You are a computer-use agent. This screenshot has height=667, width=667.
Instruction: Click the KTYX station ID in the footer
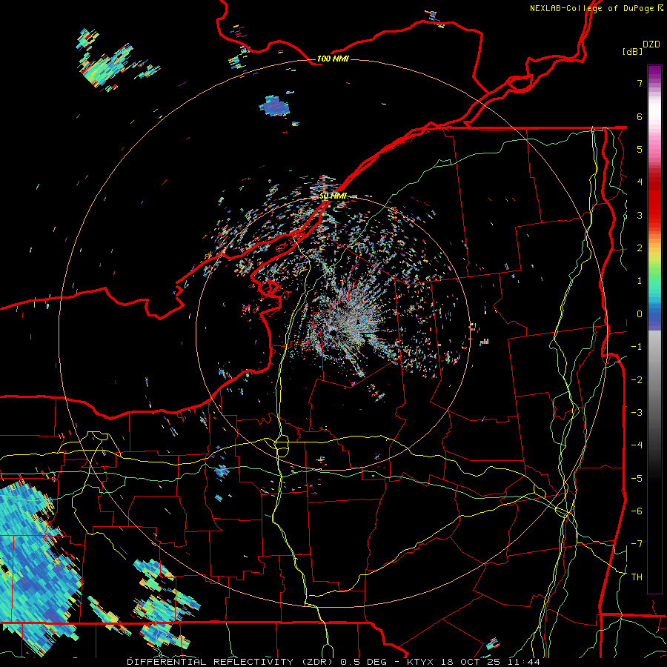pyautogui.click(x=420, y=662)
